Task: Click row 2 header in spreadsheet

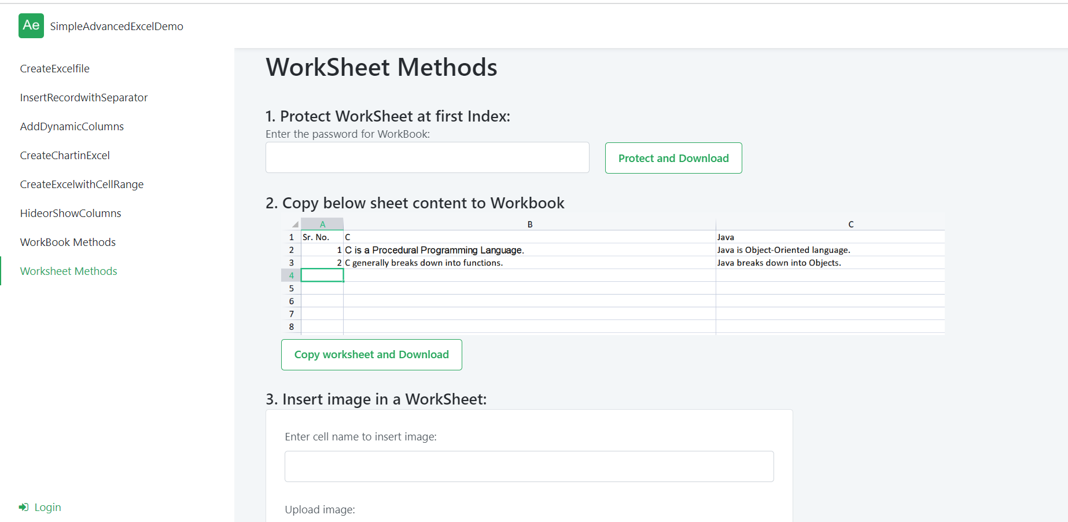Action: click(291, 250)
